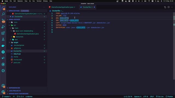
Task: Click errors and warnings count in status bar
Action: [x=20, y=97]
